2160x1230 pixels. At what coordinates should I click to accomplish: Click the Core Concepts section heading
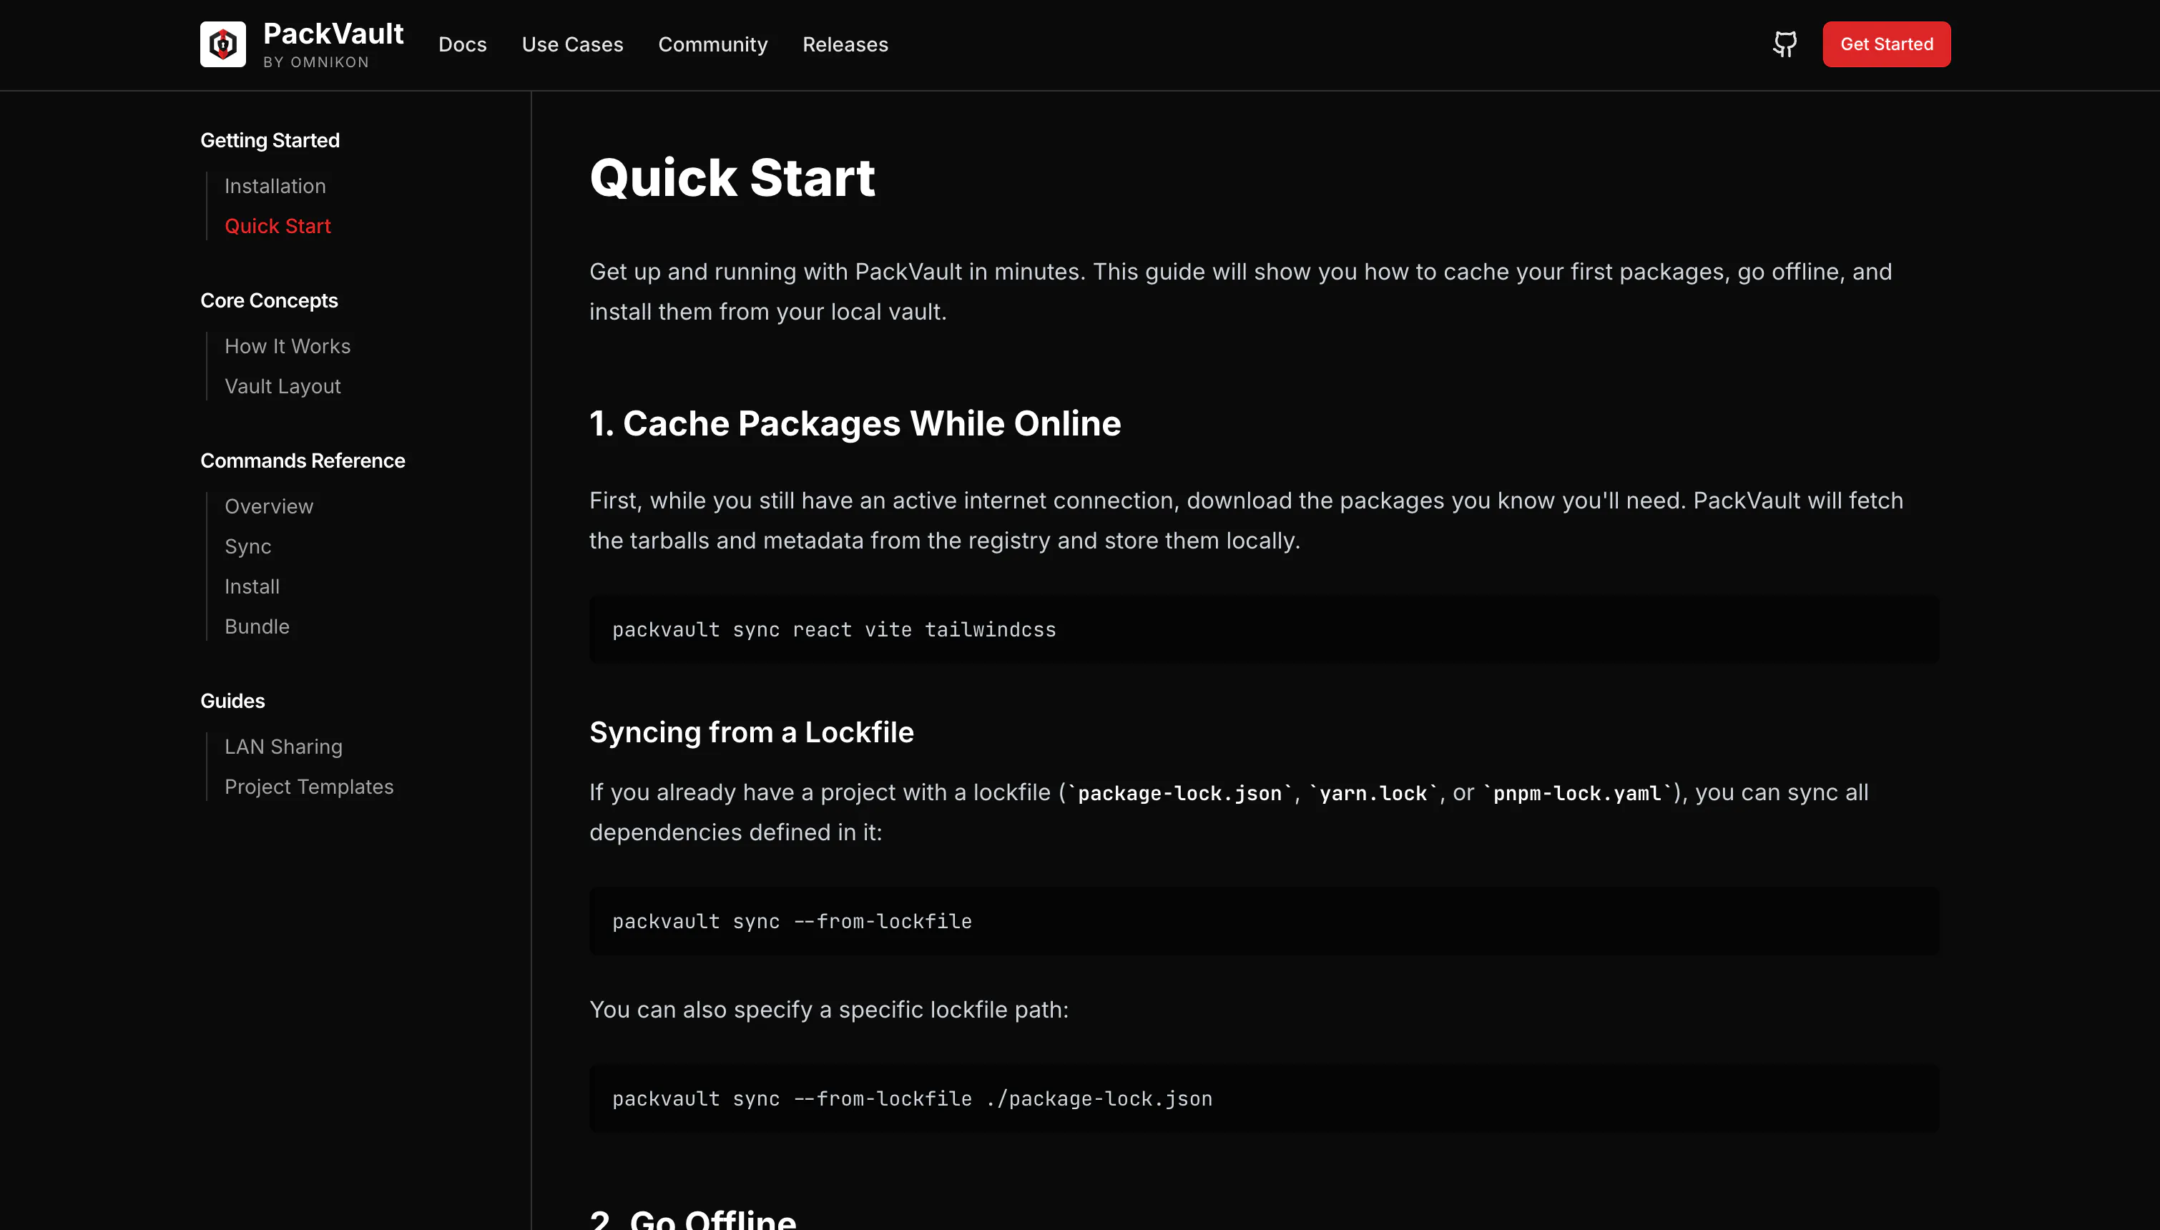click(269, 301)
